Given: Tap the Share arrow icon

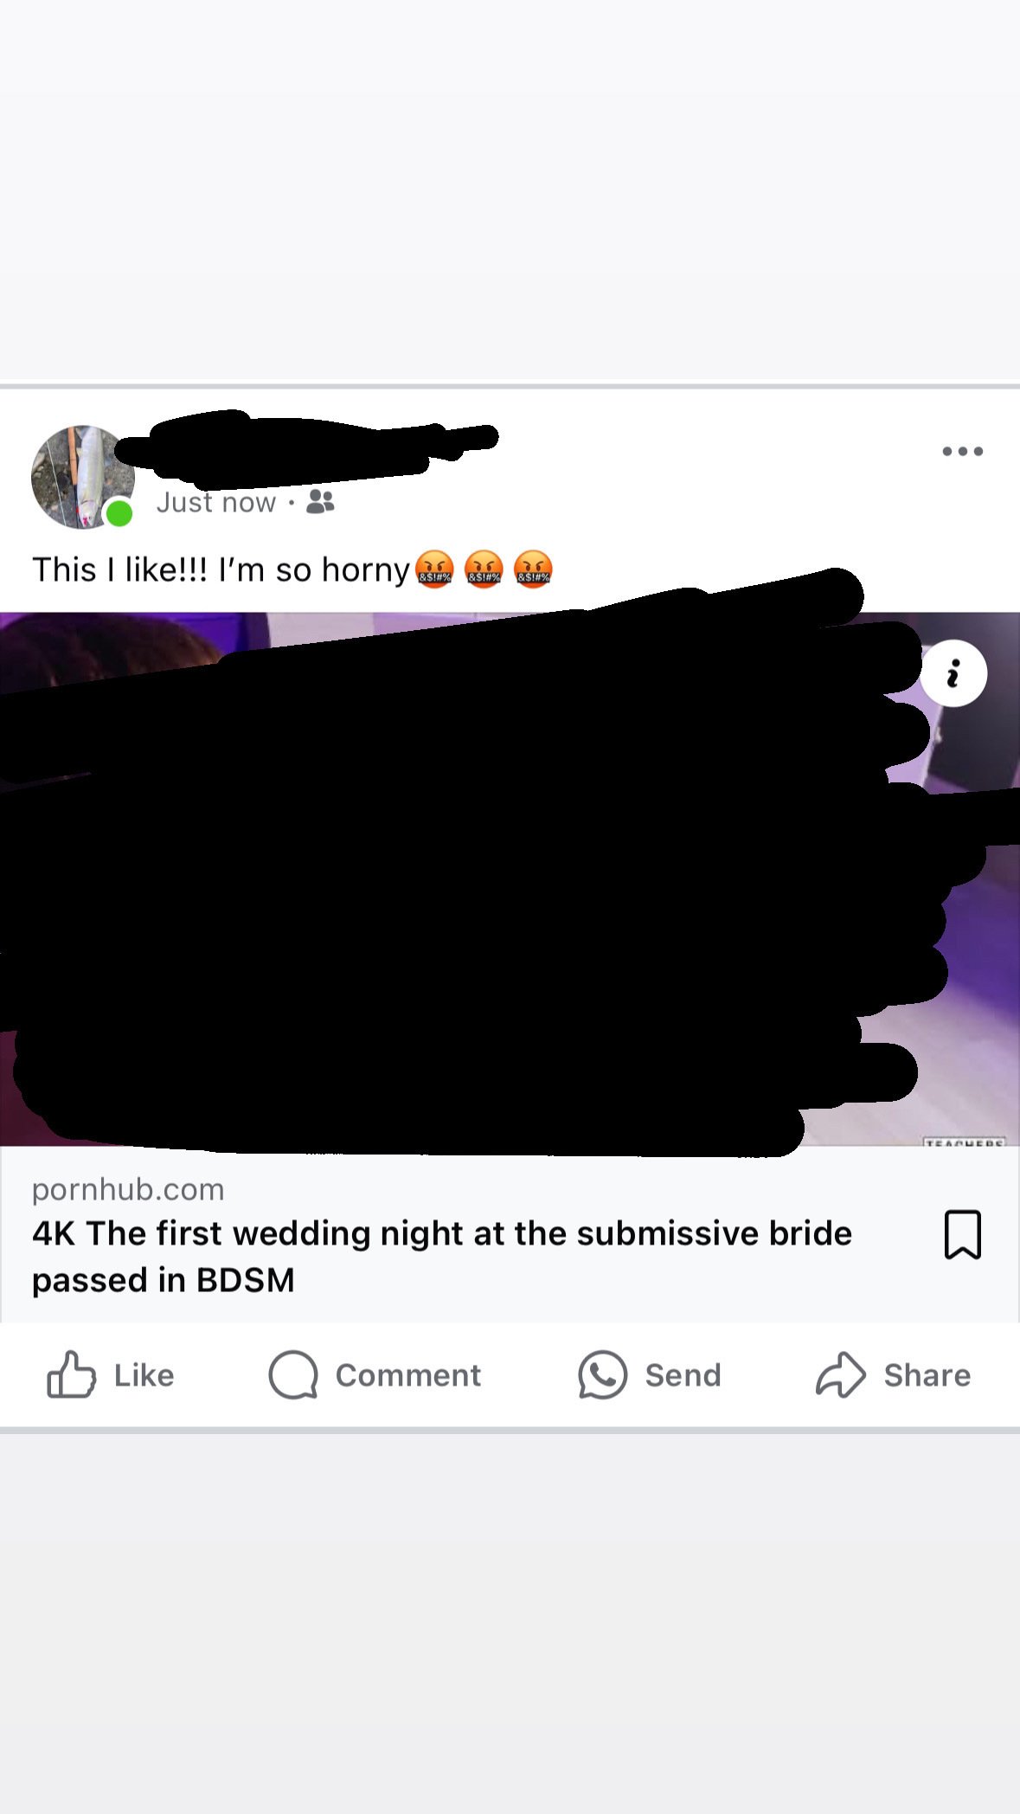Looking at the screenshot, I should pyautogui.click(x=840, y=1374).
